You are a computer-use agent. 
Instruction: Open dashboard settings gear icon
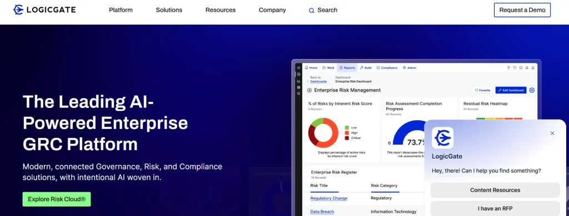coord(532,90)
